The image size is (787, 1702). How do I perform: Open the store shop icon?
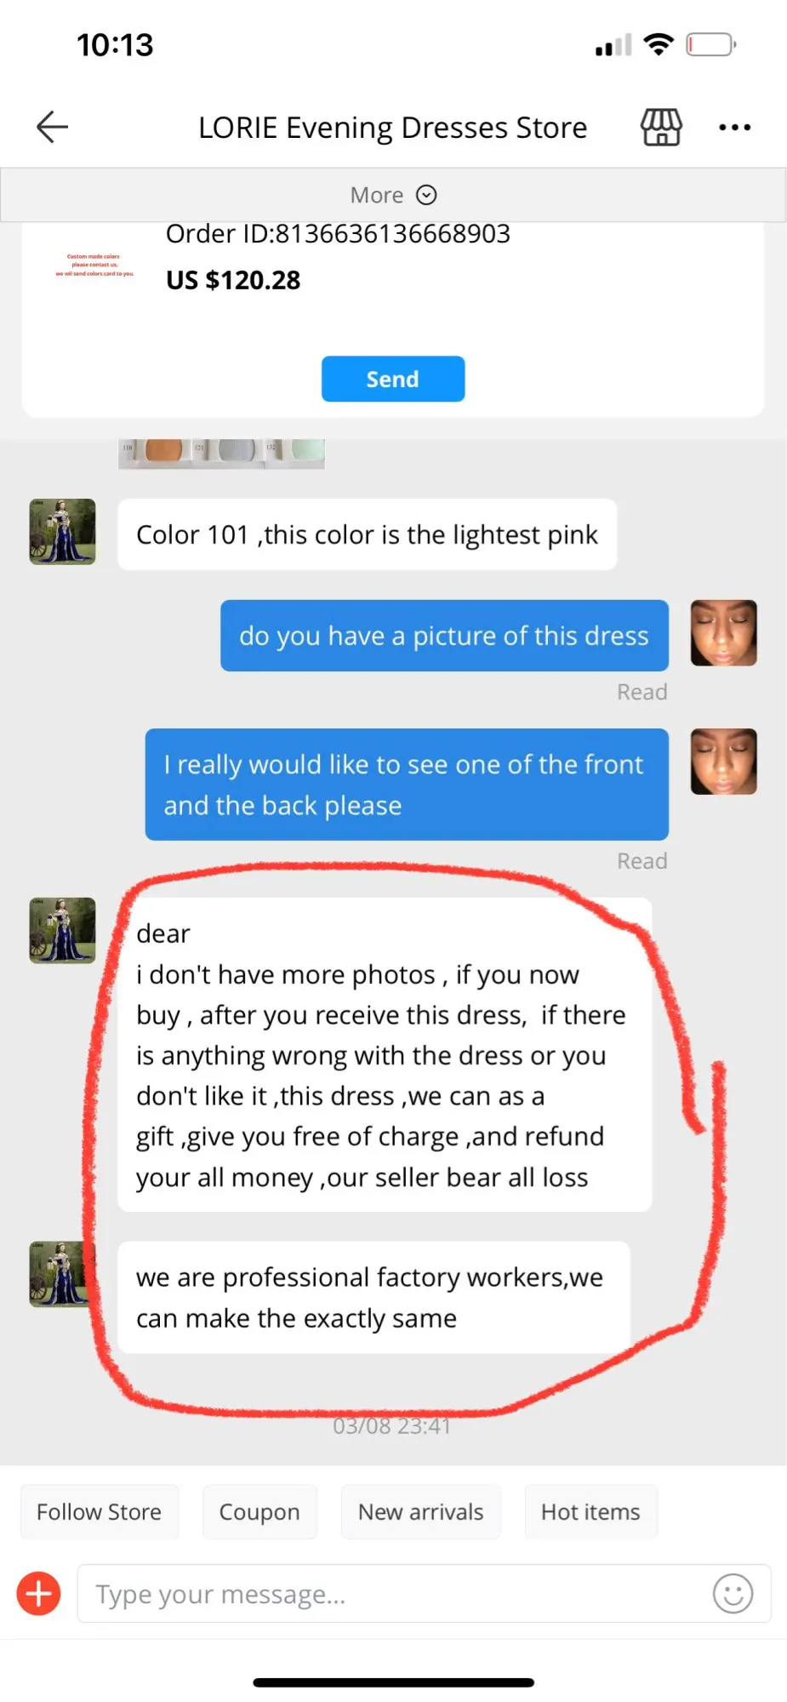click(x=661, y=128)
